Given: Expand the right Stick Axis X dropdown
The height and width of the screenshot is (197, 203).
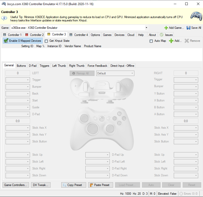Looking at the screenshot, I should pyautogui.click(x=186, y=128).
